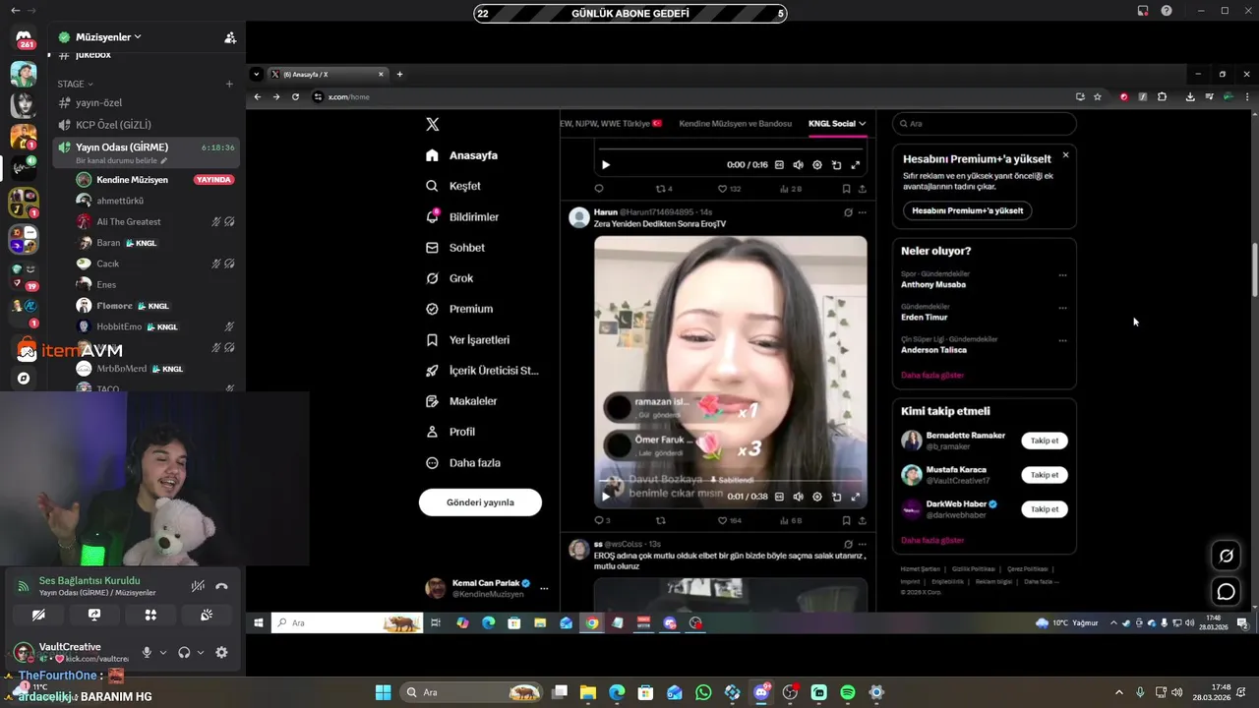
Task: Open Discord user settings gear
Action: tap(221, 652)
